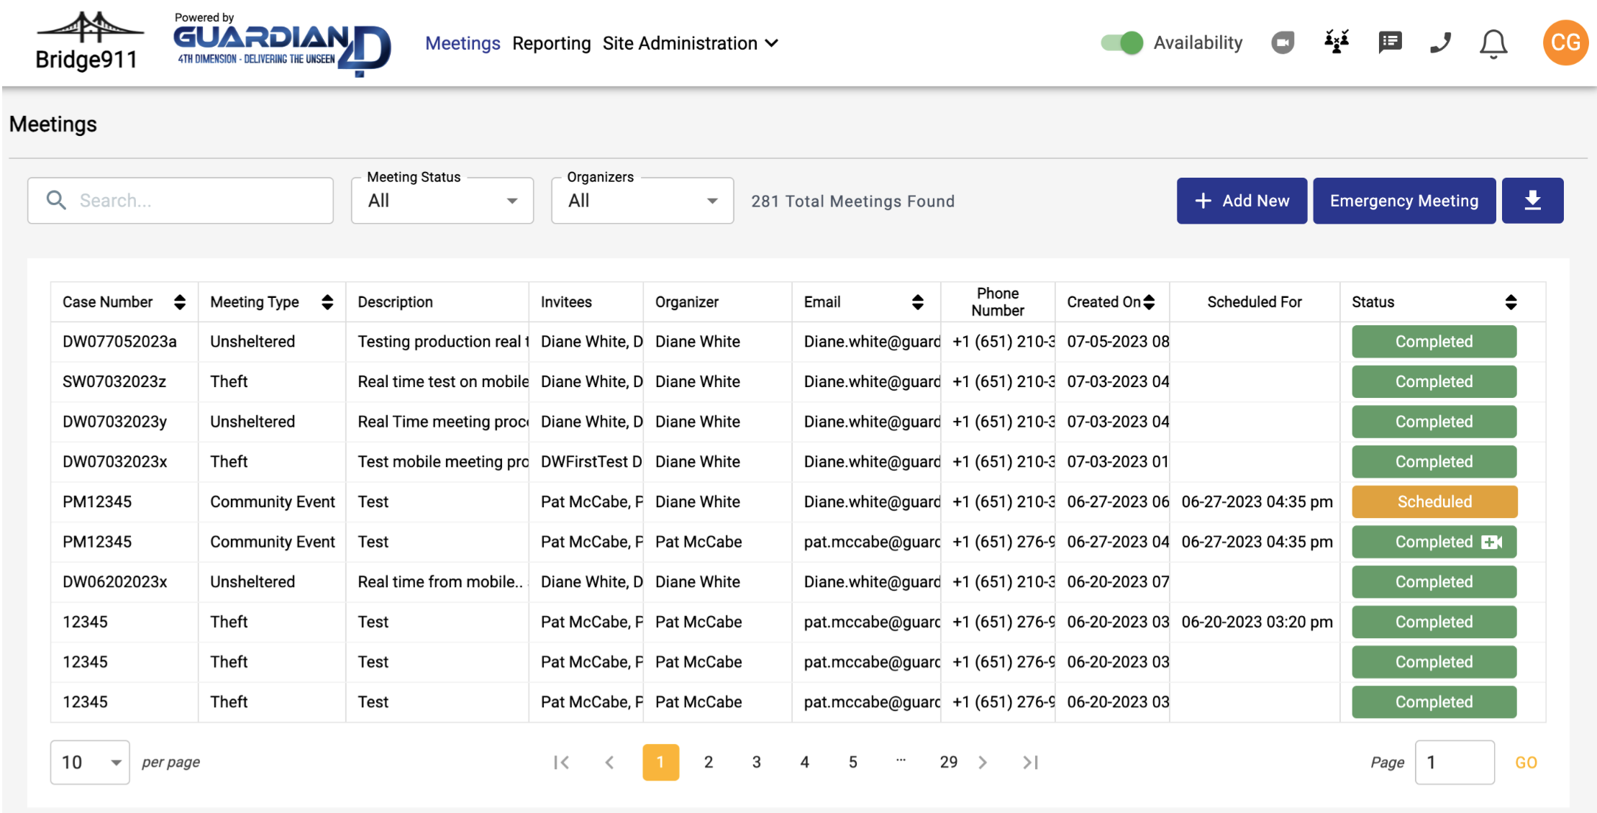Click the Emergency Meeting button
1597x813 pixels.
(x=1403, y=201)
